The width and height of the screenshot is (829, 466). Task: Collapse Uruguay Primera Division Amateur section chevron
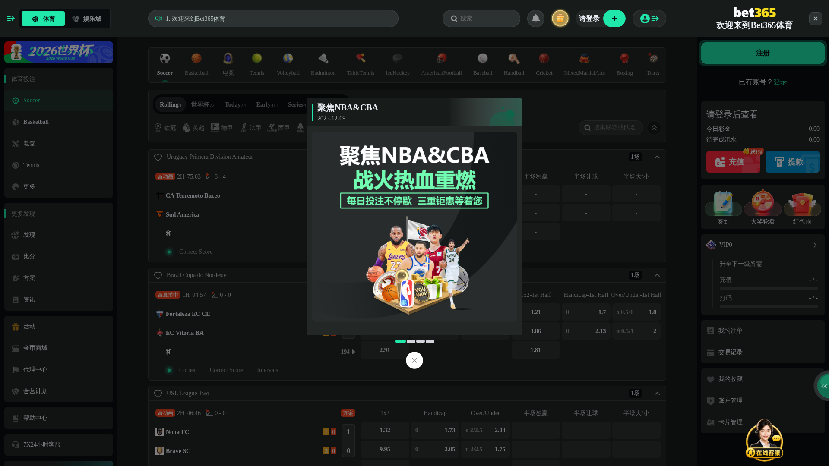(657, 157)
